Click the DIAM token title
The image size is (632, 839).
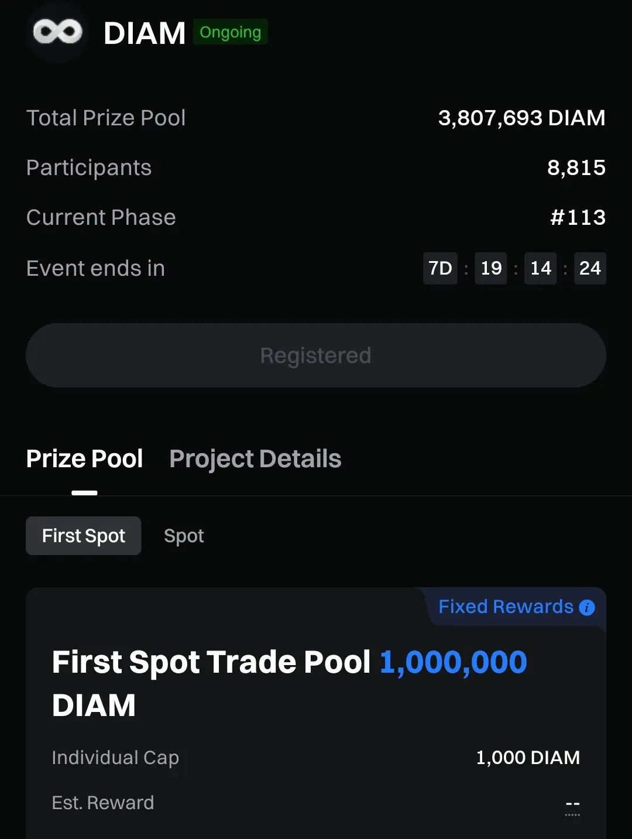pyautogui.click(x=145, y=33)
